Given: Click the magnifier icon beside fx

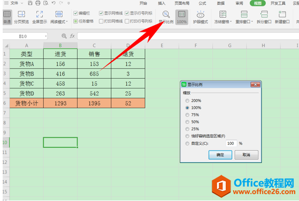Looking at the screenshot, I should coord(64,36).
